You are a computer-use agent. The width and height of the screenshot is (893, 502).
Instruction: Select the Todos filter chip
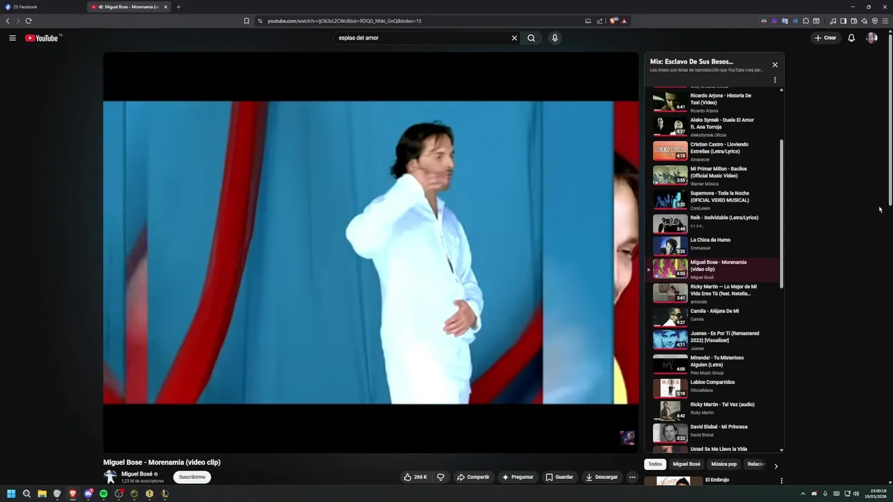655,464
